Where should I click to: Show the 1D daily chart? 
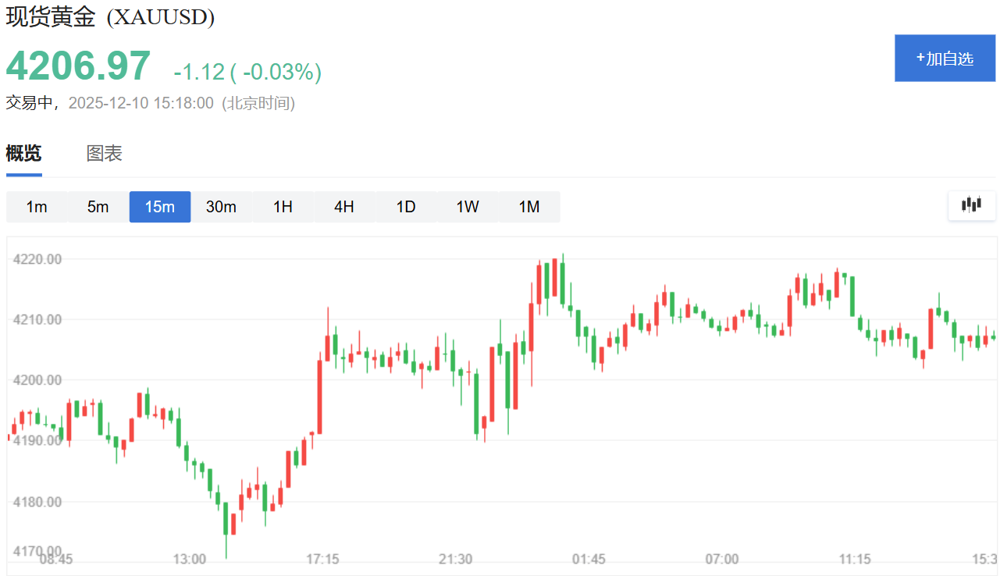tap(406, 207)
